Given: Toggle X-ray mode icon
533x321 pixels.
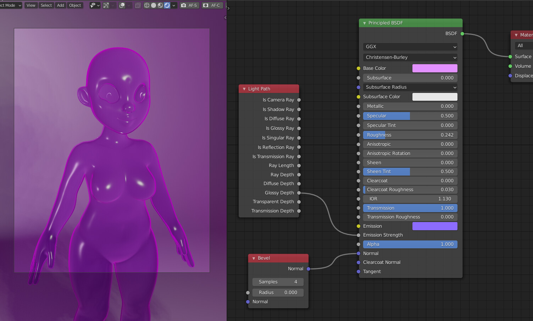Looking at the screenshot, I should click(138, 5).
